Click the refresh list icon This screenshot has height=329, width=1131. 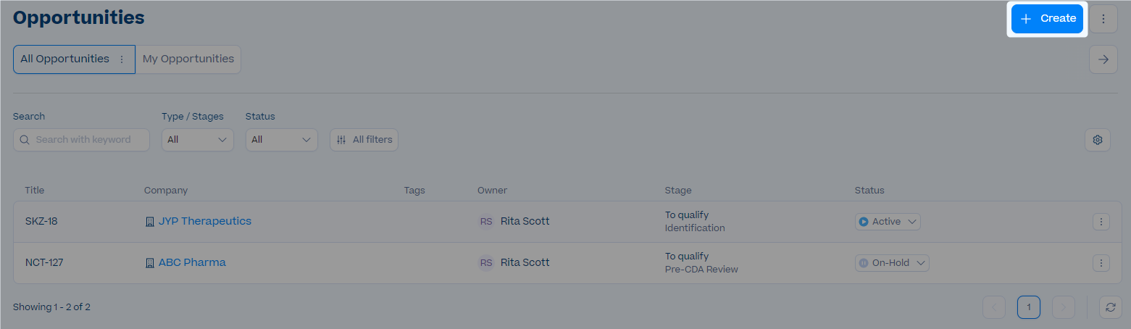[x=1110, y=307]
